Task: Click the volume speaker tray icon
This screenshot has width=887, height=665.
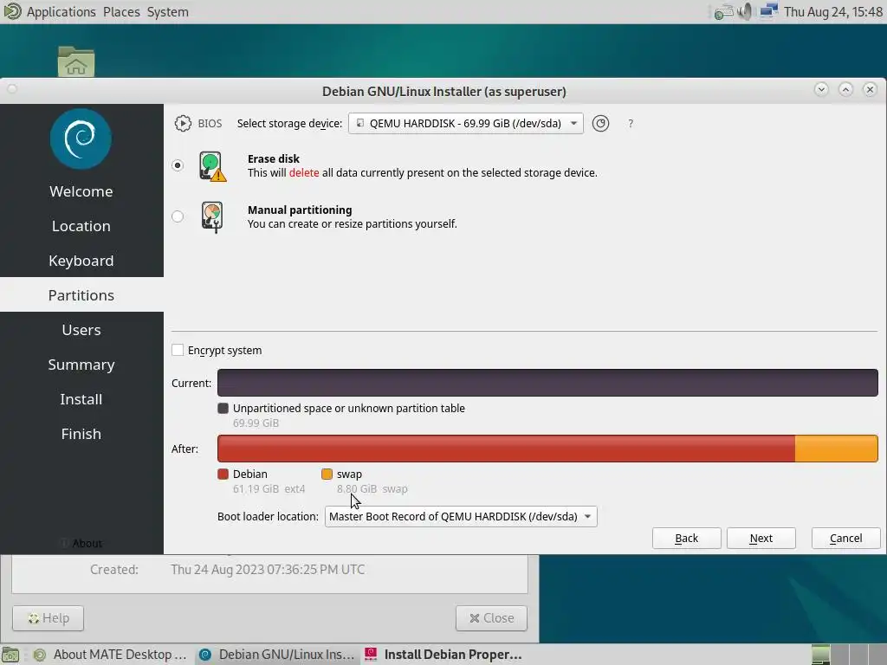Action: coord(745,11)
